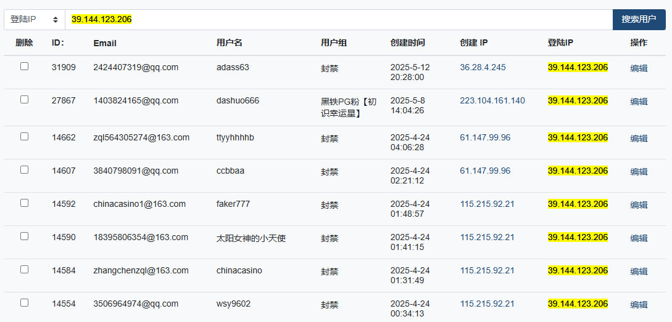Select email 3840798091@qq.com
Viewport: 672px width, 322px height.
coord(136,171)
